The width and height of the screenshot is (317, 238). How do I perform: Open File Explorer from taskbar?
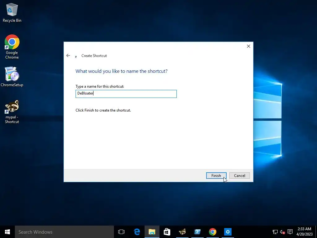[x=152, y=232]
